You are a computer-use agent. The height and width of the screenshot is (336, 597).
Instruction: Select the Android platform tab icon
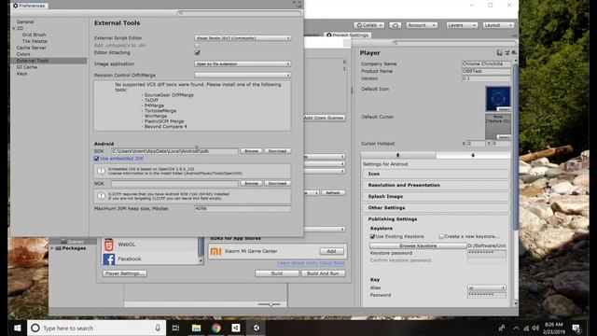tap(473, 155)
